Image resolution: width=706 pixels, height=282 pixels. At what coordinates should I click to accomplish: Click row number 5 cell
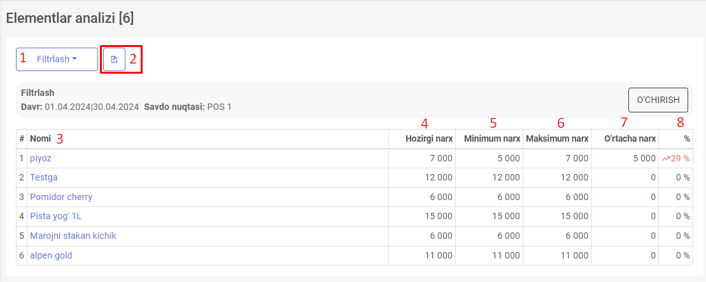click(22, 235)
